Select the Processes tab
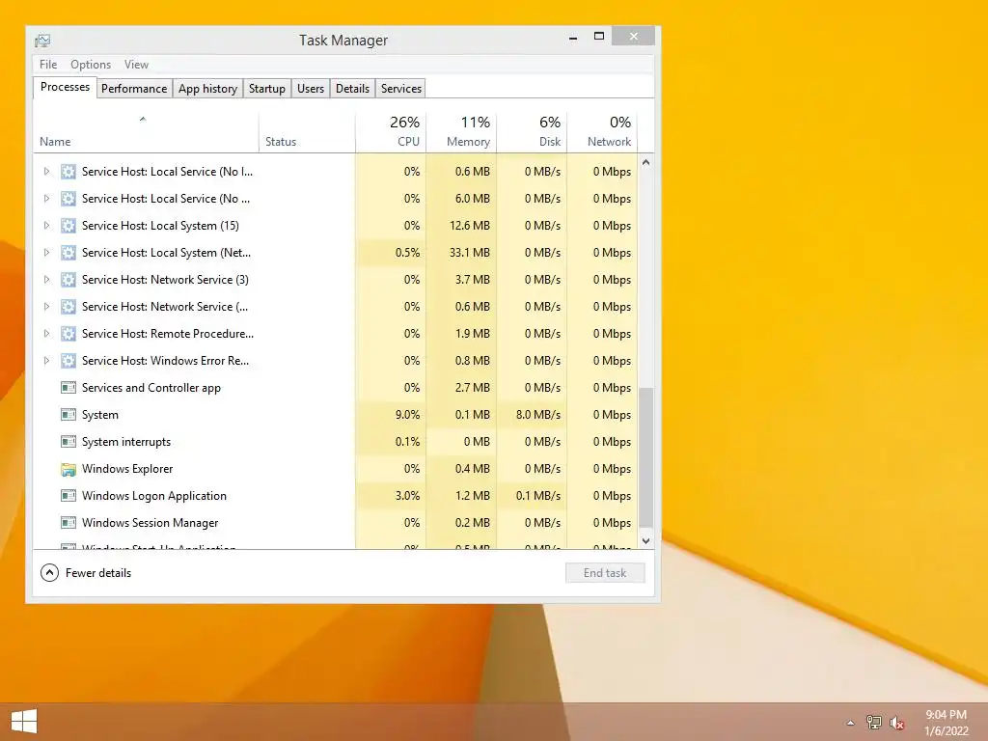Image resolution: width=988 pixels, height=741 pixels. (65, 87)
